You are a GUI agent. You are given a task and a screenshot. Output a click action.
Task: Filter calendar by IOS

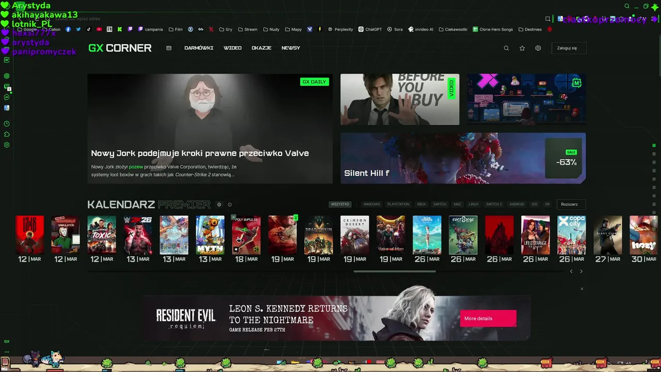534,204
